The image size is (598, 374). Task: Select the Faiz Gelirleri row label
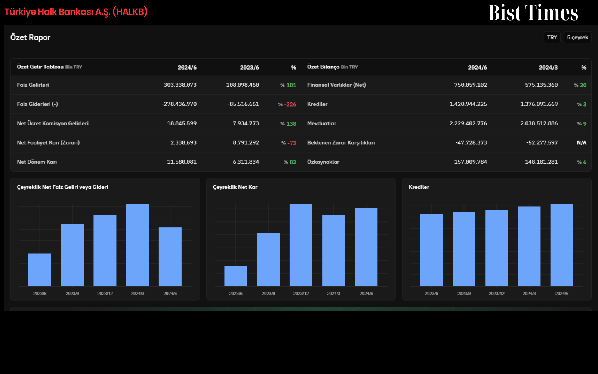pos(33,85)
